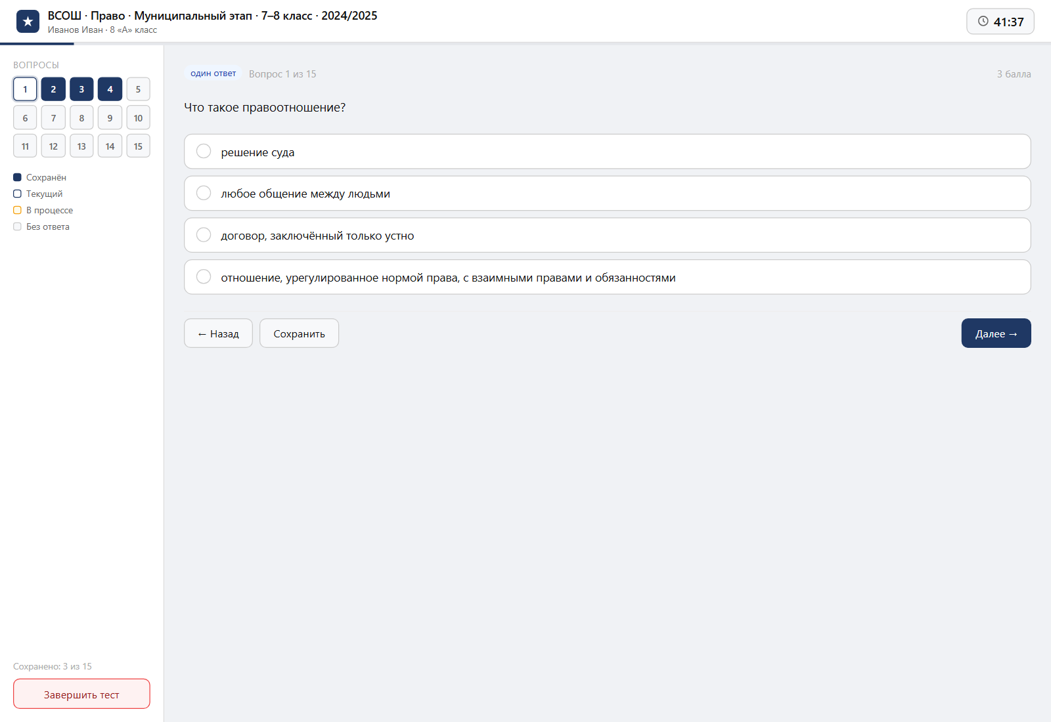Select the answer beginning 'отношение, урегулированное нормой права'
This screenshot has width=1051, height=722.
click(x=607, y=277)
